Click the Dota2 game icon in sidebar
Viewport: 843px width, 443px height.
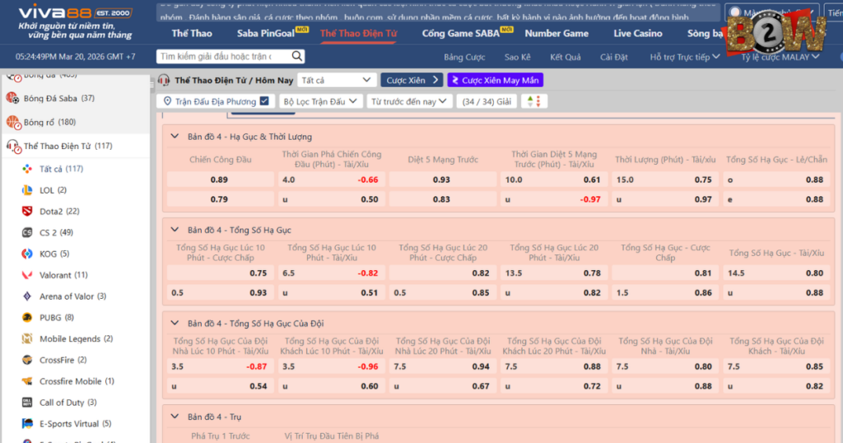point(26,212)
